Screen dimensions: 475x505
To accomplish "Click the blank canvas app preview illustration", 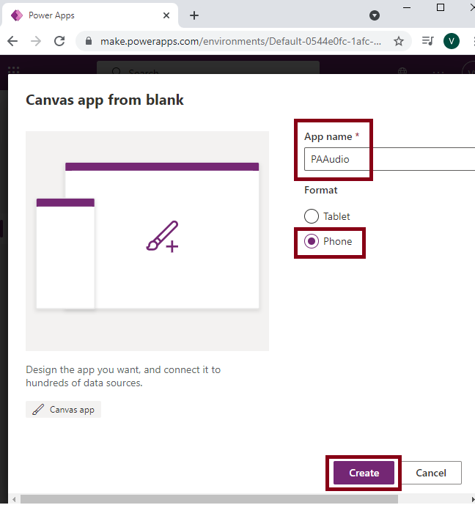I will tap(147, 241).
